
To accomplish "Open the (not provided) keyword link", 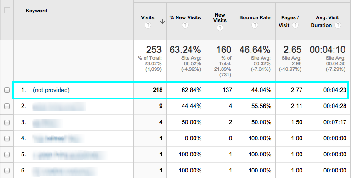I will [x=51, y=90].
